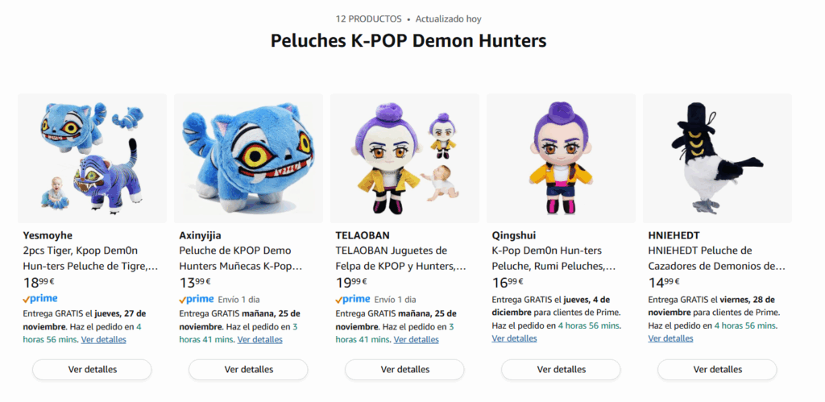Image resolution: width=825 pixels, height=402 pixels.
Task: Click Ver detalles button for TELAOBAN
Action: [x=404, y=370]
